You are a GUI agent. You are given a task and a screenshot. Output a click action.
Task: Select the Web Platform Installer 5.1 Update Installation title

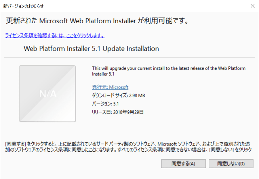[x=91, y=49]
